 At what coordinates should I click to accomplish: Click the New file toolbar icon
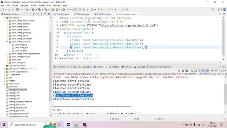coord(3,10)
